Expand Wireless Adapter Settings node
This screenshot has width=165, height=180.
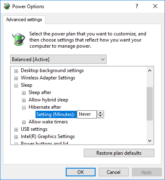point(16,78)
